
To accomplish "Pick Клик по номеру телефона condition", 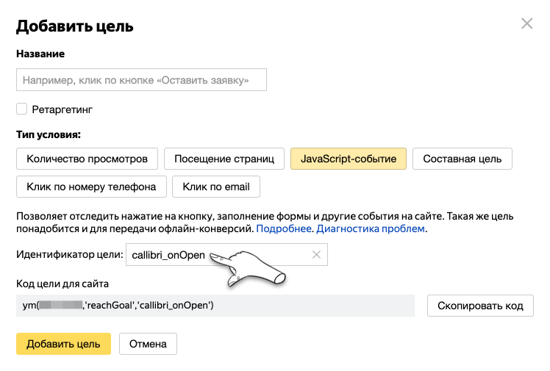I will pyautogui.click(x=91, y=187).
